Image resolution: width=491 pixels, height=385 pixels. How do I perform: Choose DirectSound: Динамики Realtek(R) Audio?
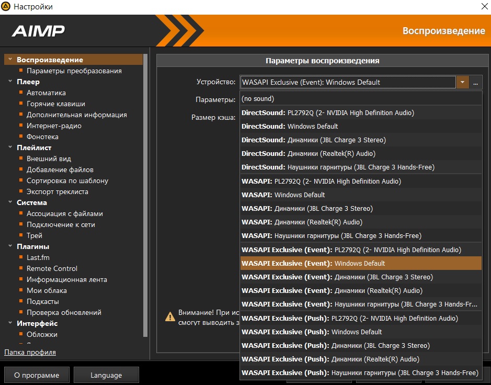(x=361, y=153)
